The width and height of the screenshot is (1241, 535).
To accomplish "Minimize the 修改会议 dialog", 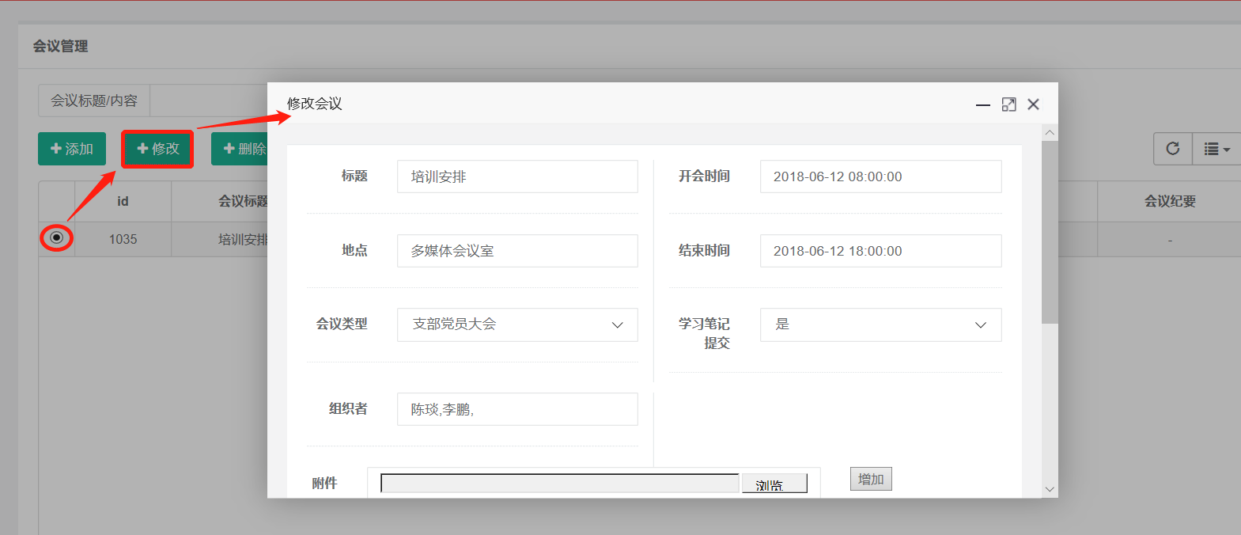I will 982,104.
